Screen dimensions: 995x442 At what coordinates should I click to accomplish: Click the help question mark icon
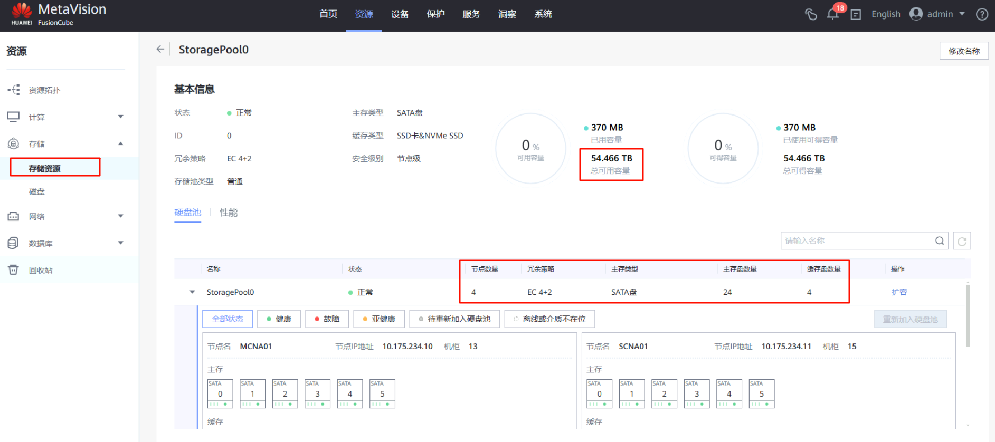(x=982, y=14)
